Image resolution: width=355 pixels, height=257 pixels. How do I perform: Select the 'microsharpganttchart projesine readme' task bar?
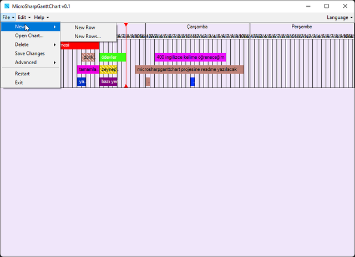click(x=189, y=69)
